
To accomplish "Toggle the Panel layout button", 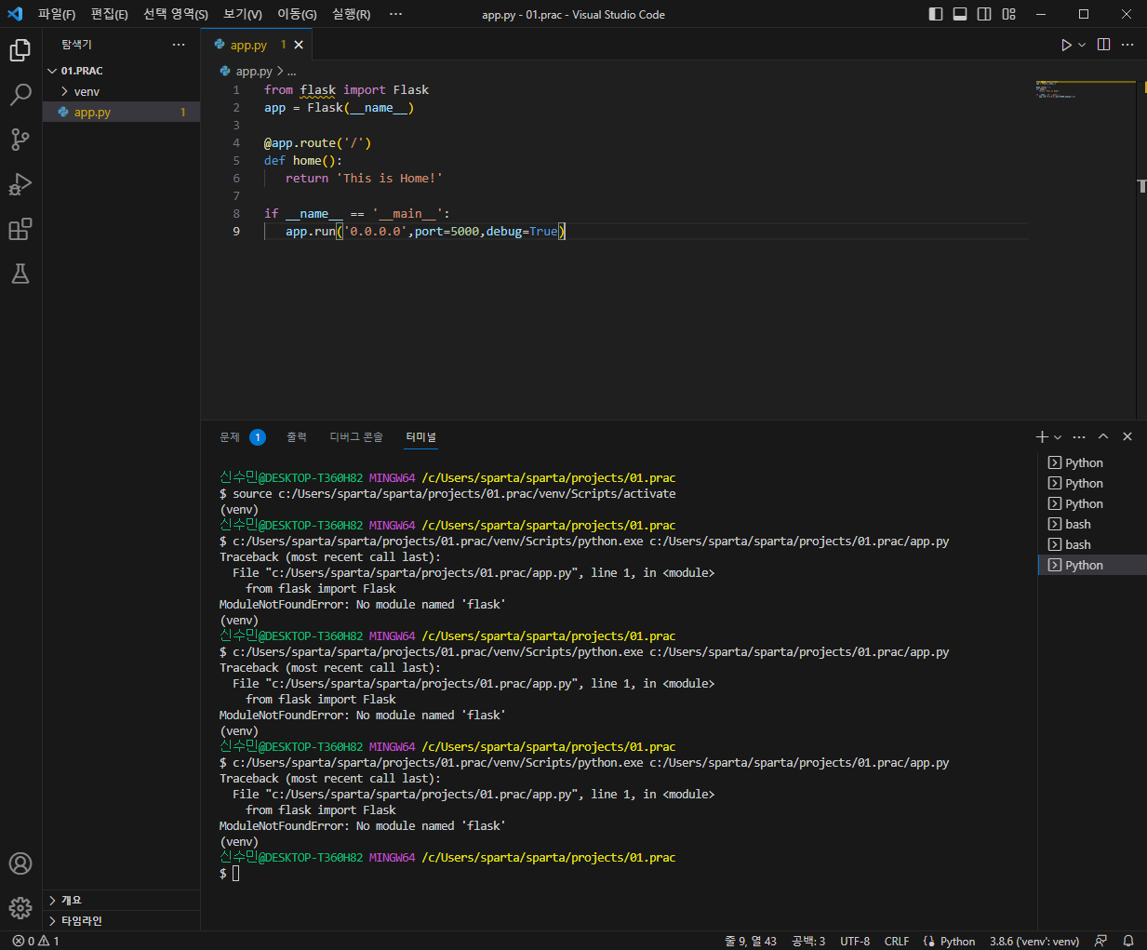I will (x=960, y=14).
